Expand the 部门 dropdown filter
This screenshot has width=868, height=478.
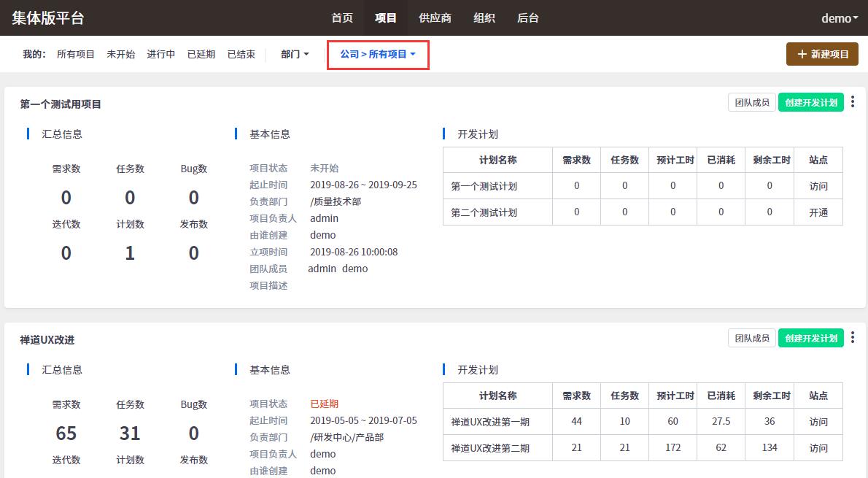click(295, 54)
